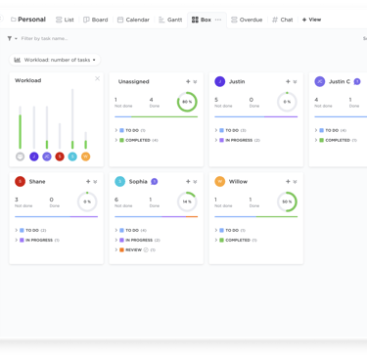Click the 50% progress ring on Willow's card
The width and height of the screenshot is (367, 358).
click(287, 201)
